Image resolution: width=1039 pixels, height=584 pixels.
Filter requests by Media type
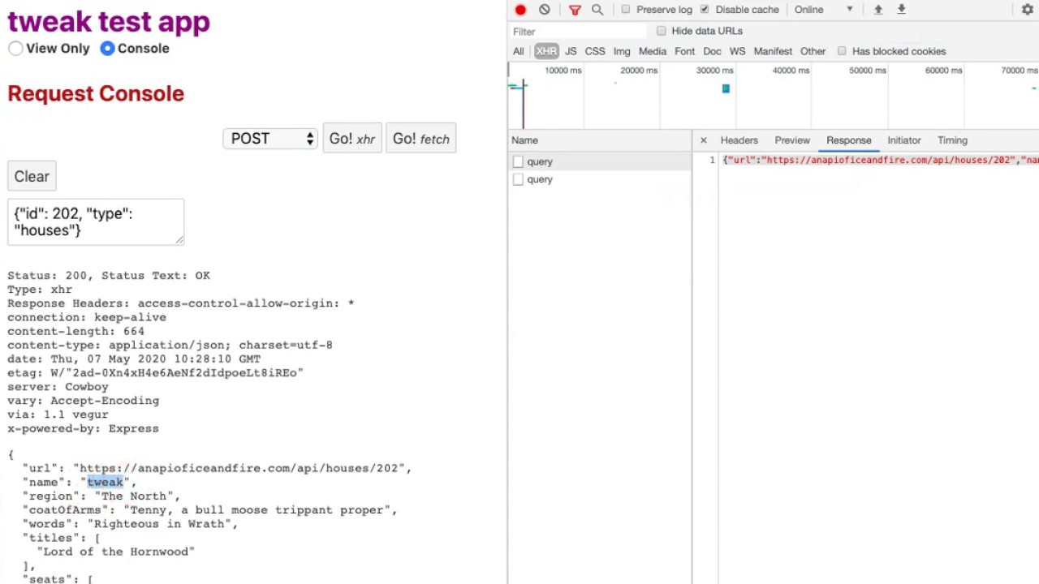click(653, 51)
